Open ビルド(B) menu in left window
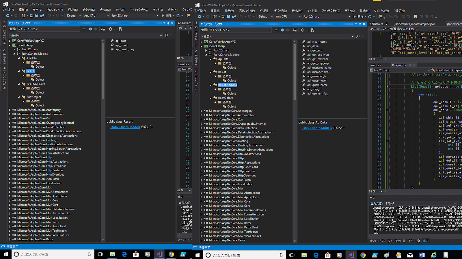The height and width of the screenshot is (259, 462). tap(72, 10)
